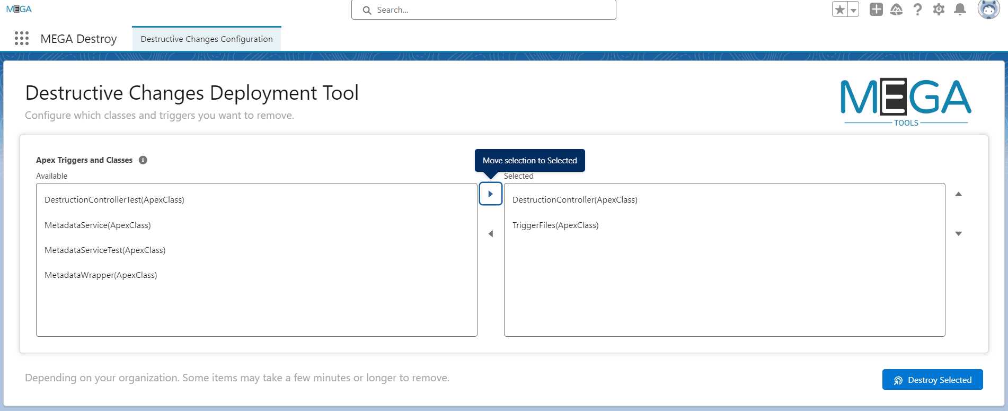
Task: Select MetadataWrapper(ApexClass) in Available list
Action: (x=257, y=275)
